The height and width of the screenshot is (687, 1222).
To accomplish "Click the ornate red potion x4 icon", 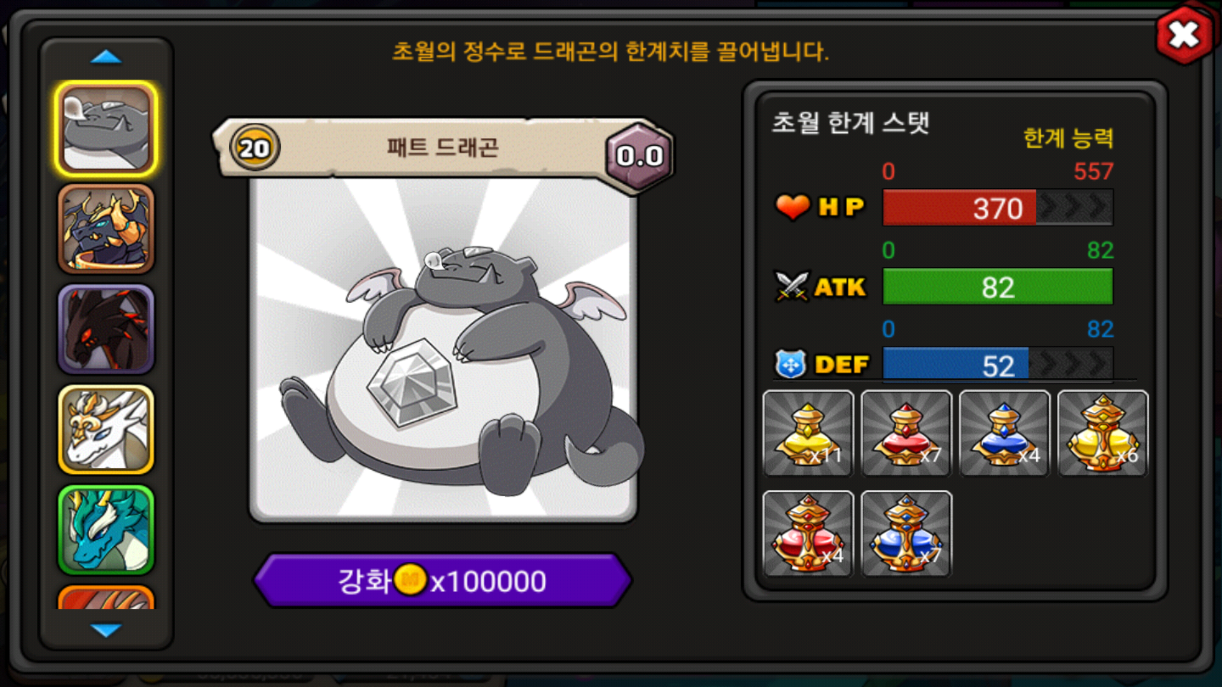I will [808, 534].
